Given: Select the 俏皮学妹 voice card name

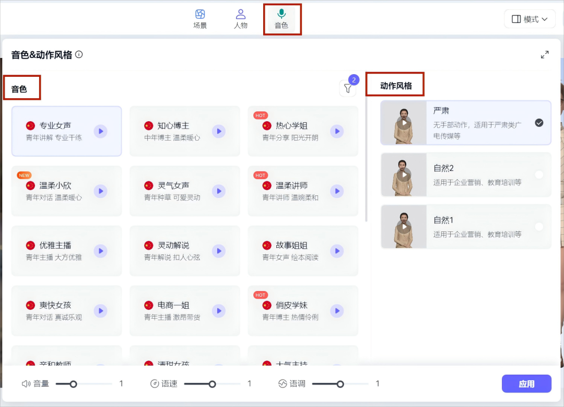Looking at the screenshot, I should coord(292,305).
